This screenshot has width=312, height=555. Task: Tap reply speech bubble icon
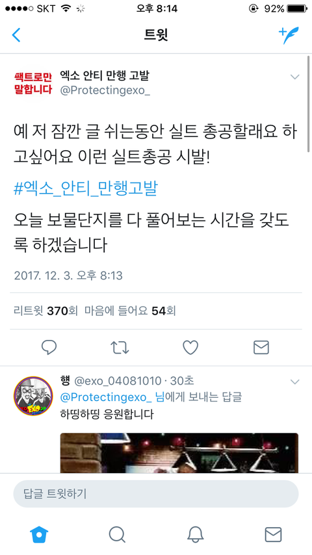[x=49, y=348]
